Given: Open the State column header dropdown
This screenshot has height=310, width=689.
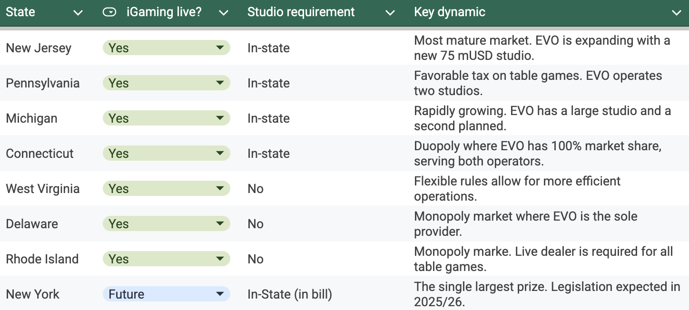Looking at the screenshot, I should (x=78, y=13).
